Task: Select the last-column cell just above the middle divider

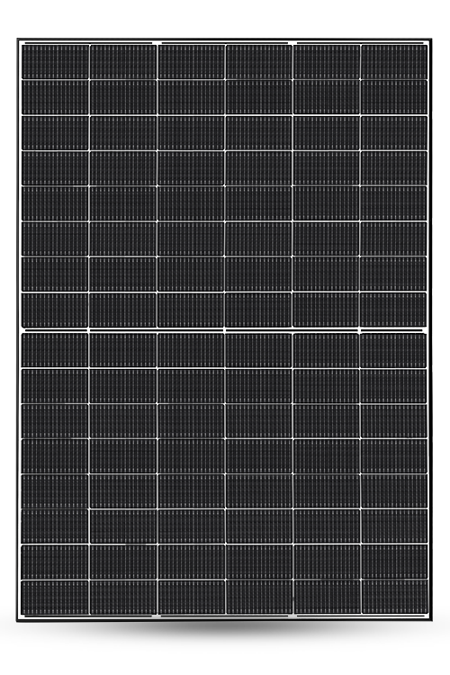Action: tap(393, 310)
